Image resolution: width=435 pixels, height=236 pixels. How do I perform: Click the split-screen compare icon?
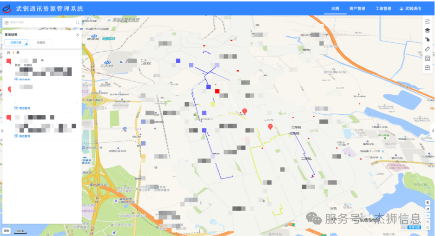(427, 59)
